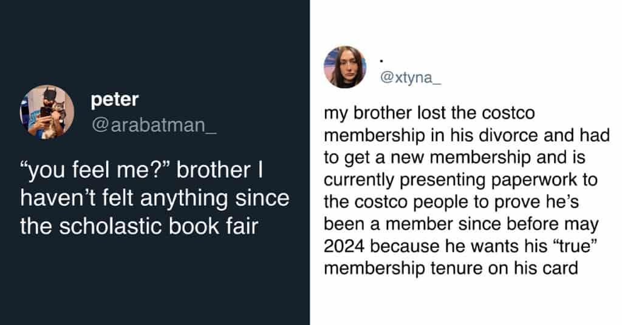Viewport: 622px width, 325px height.
Task: Open the @arabatman_ handle link
Action: point(154,125)
